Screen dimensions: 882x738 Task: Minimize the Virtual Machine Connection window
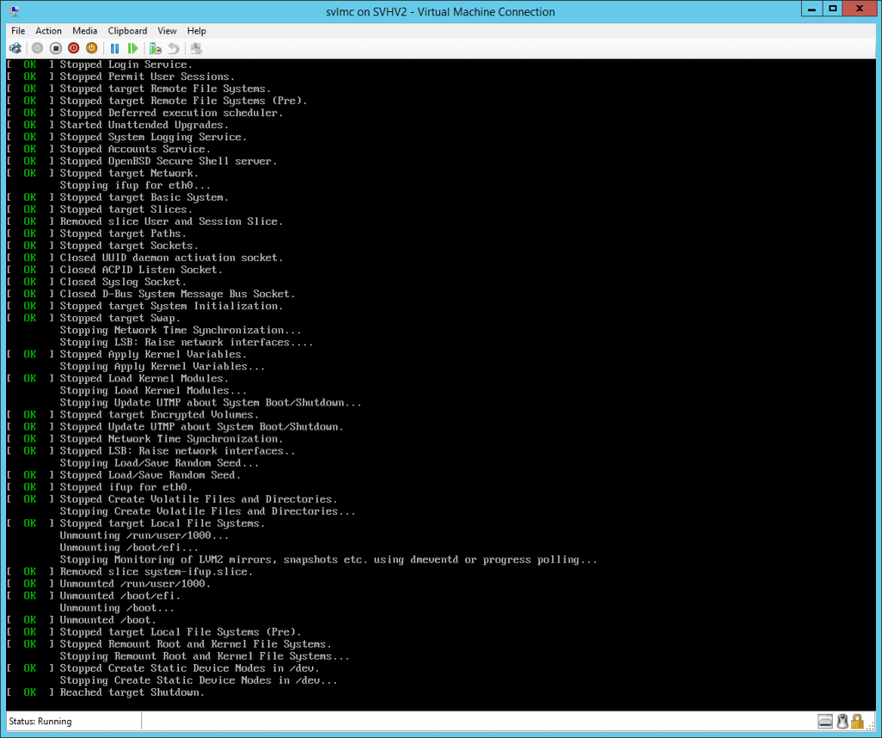click(811, 9)
